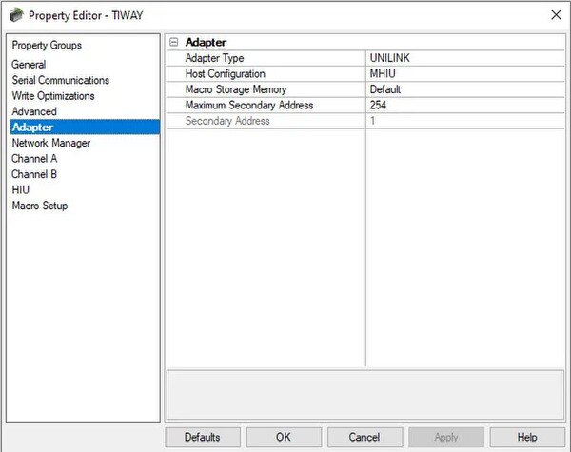571x452 pixels.
Task: Switch to Channel B settings
Action: pos(34,174)
